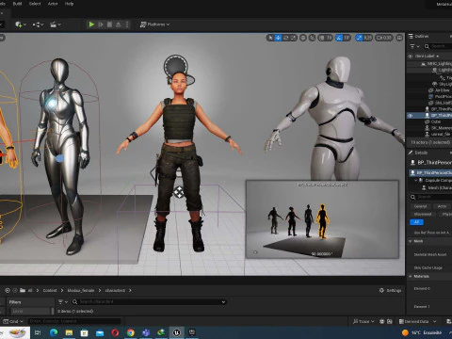Screen dimensions: 452x339
Task: Toggle grid snapping in viewport
Action: coord(321,38)
